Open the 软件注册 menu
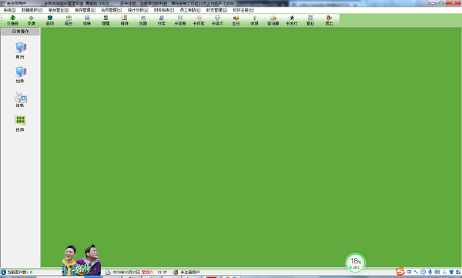Viewport: 462px width, 278px height. [x=243, y=10]
